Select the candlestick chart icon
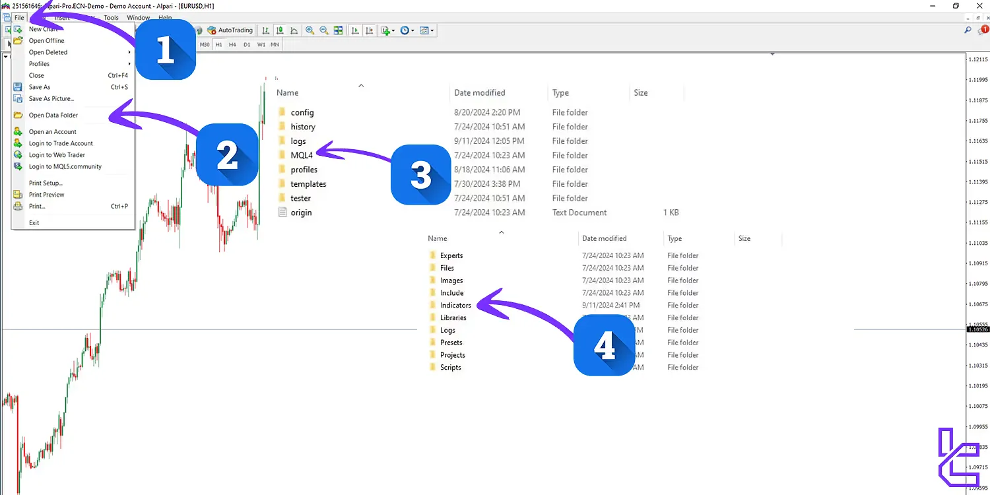990x495 pixels. tap(280, 30)
